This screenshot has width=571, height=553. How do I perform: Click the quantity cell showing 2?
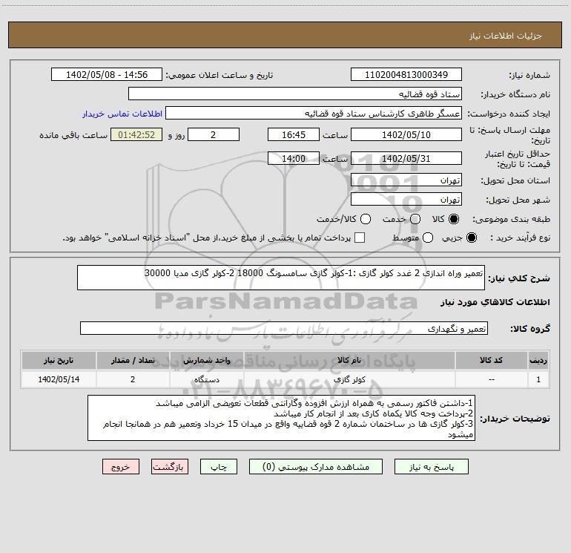click(x=133, y=379)
